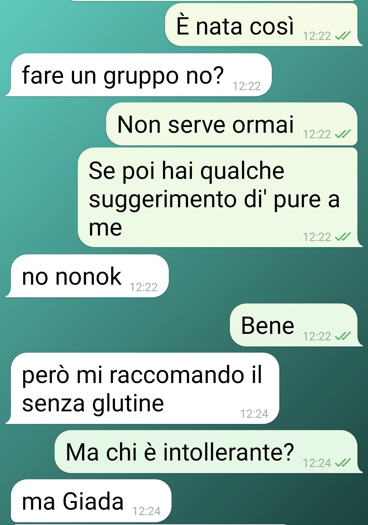Screen dimensions: 368x525
Task: Tap the read checkmarks on 'È nata così'
Action: coord(343,36)
